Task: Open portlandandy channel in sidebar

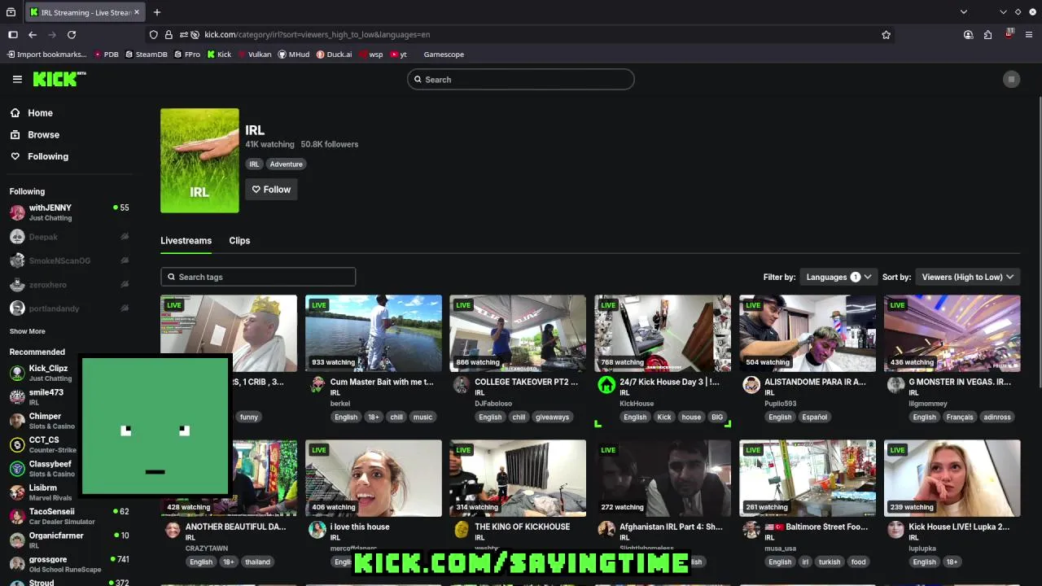Action: click(x=69, y=308)
